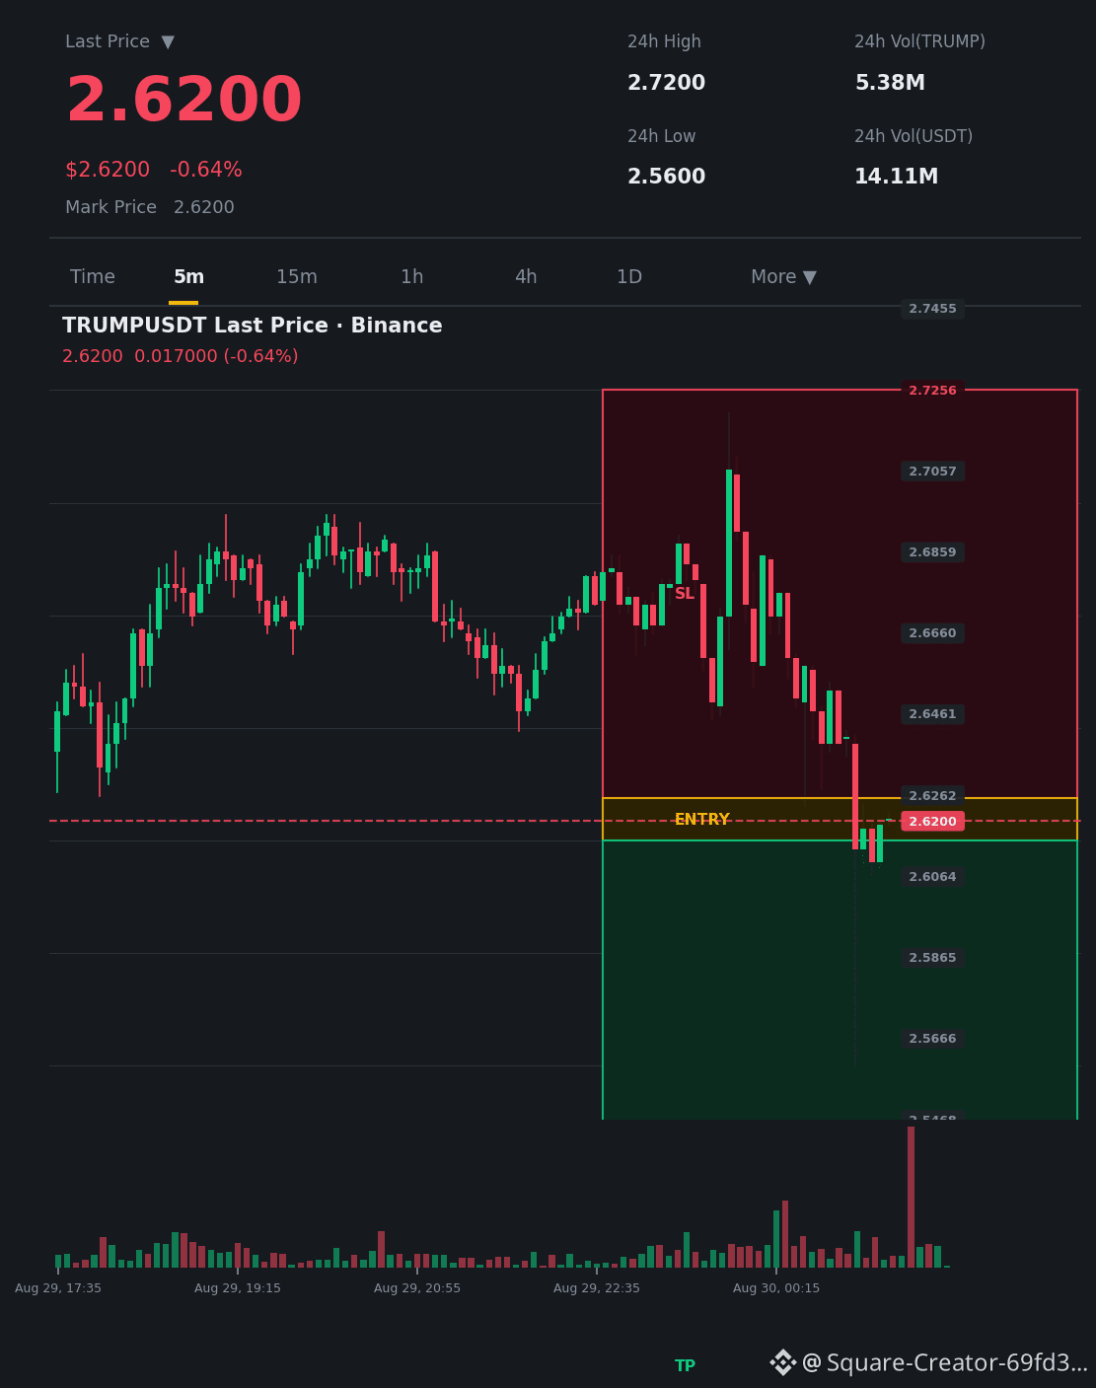Expand the More timeframes dropdown
Screen dimensions: 1096x1388
[x=783, y=277]
